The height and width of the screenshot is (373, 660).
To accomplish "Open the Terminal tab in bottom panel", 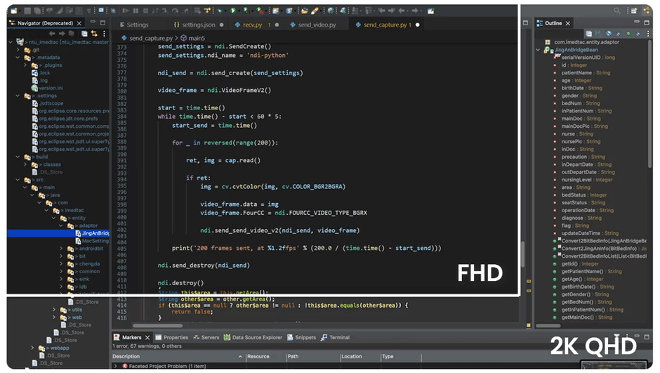I will (x=338, y=338).
